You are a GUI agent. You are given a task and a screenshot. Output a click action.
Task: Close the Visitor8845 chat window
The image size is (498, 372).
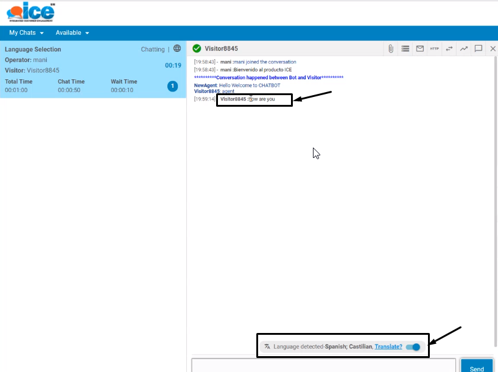493,49
